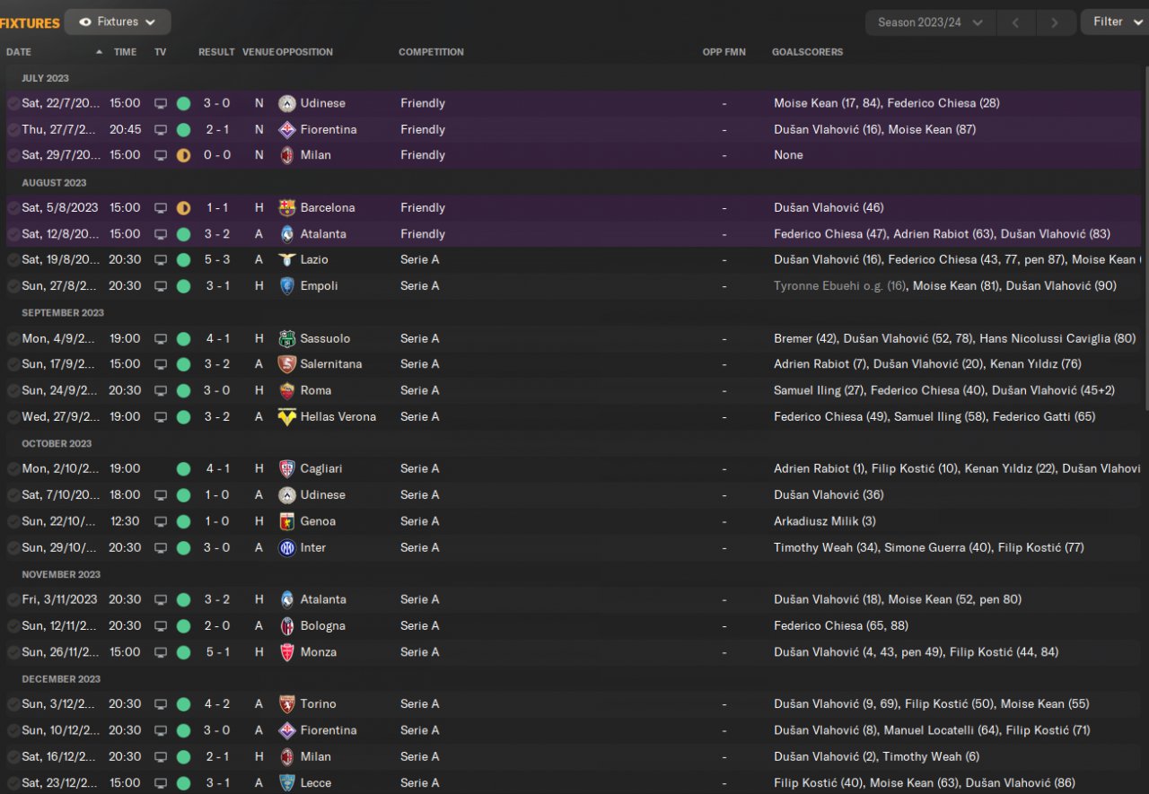Click the Inter club badge icon
The image size is (1149, 794).
click(x=287, y=548)
